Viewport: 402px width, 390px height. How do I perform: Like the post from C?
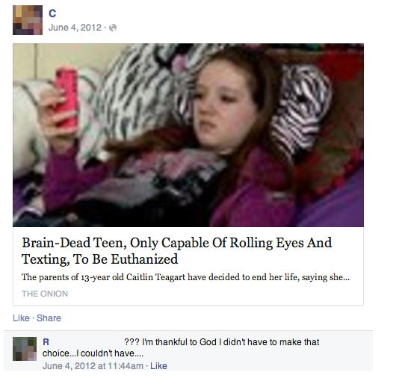coord(21,318)
